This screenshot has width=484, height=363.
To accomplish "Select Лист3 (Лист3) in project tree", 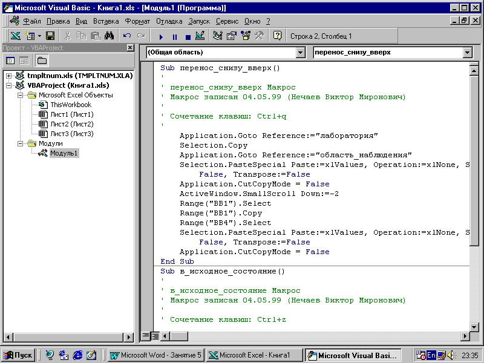I will tap(72, 134).
